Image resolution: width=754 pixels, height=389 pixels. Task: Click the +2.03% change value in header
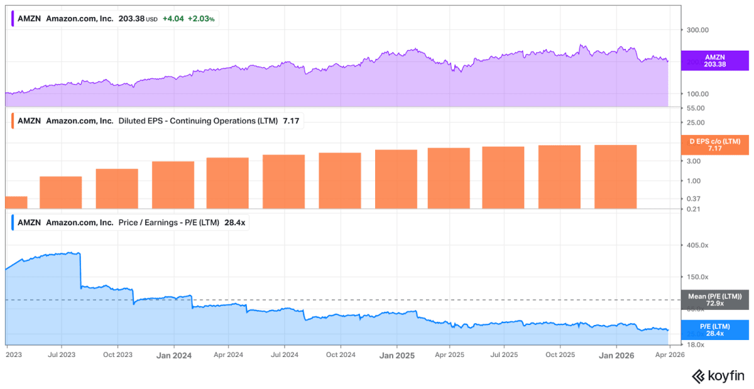(202, 19)
